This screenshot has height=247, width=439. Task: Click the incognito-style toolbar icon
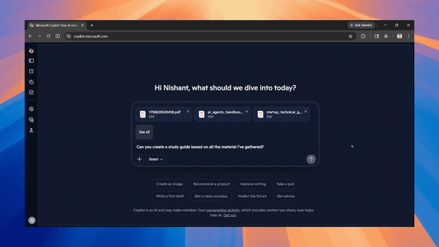click(386, 36)
